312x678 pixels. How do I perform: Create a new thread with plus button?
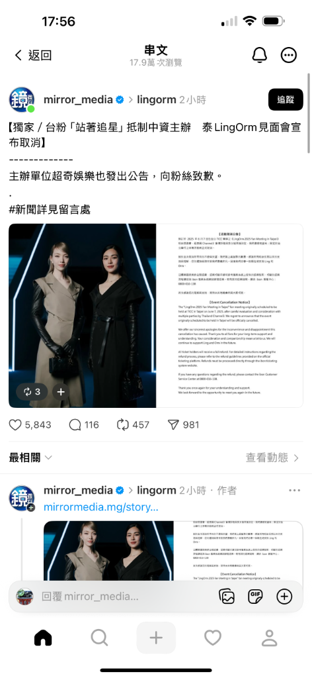click(x=156, y=638)
